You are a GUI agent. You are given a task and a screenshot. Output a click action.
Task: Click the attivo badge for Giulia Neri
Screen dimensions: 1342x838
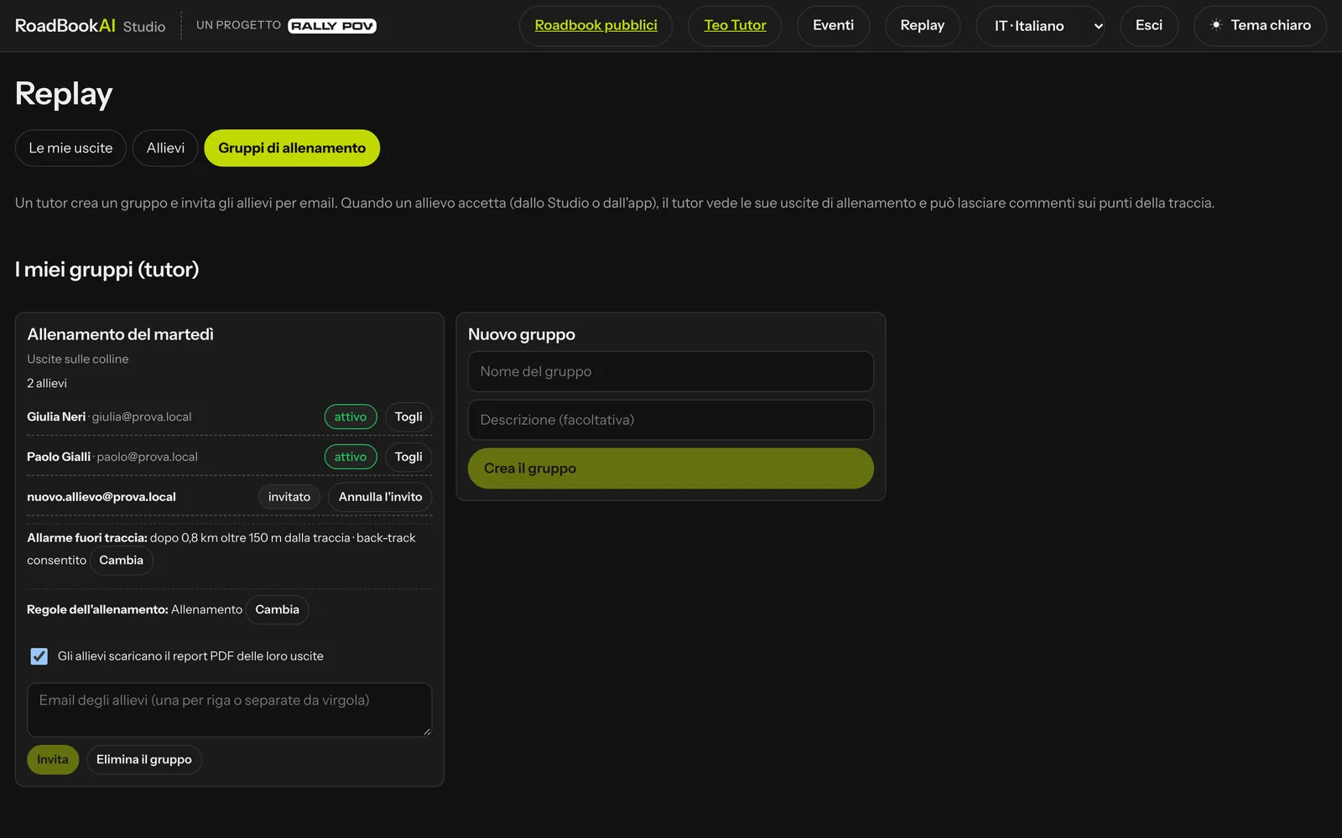tap(351, 416)
